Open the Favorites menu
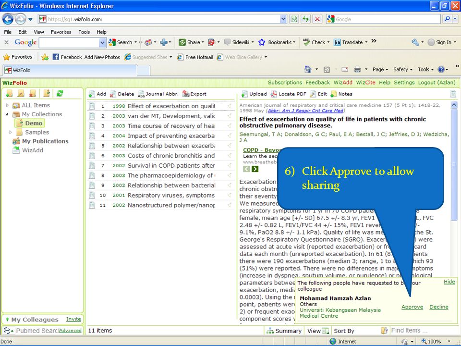The image size is (461, 346). [61, 32]
